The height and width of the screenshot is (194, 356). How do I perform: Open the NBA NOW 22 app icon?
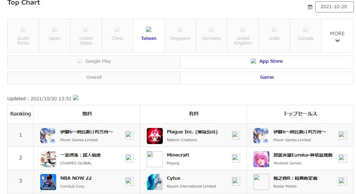pyautogui.click(x=48, y=182)
